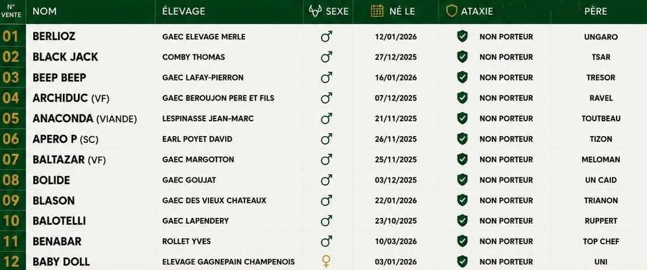Viewport: 647px width, 270px height.
Task: Click birth date 10/03/2026
Action: pyautogui.click(x=396, y=241)
